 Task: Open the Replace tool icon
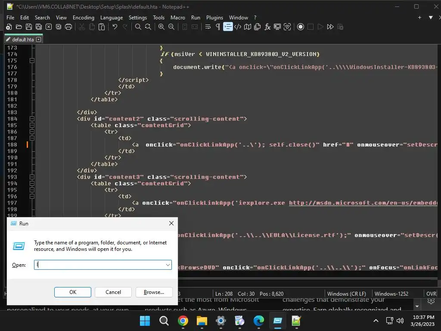click(148, 27)
